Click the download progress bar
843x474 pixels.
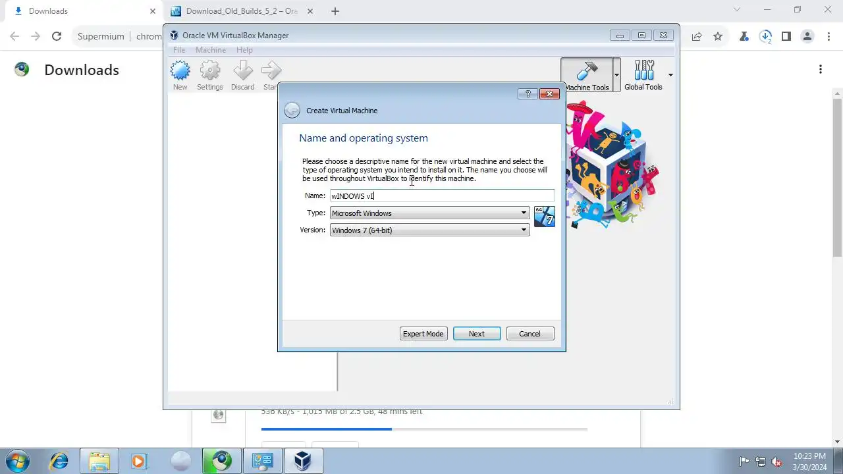(x=424, y=429)
